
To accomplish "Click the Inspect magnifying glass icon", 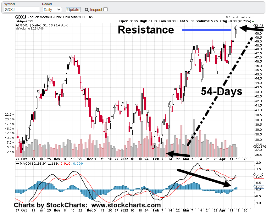I will click(x=87, y=10).
